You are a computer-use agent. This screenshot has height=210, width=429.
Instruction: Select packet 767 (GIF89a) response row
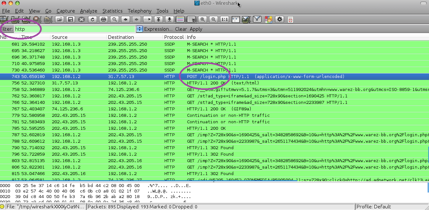[x=214, y=109]
